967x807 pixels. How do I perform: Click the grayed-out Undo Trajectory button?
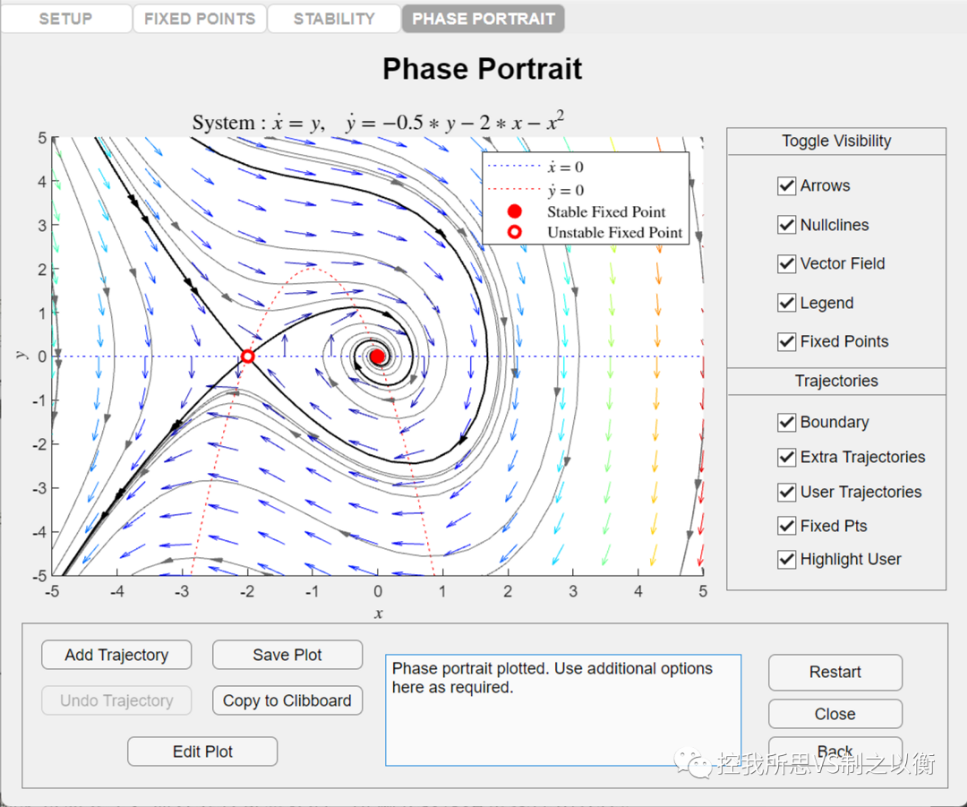pos(116,700)
